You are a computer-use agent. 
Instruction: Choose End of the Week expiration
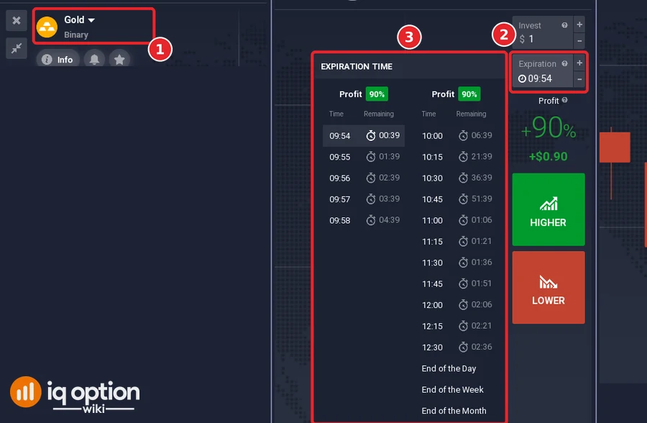[453, 389]
